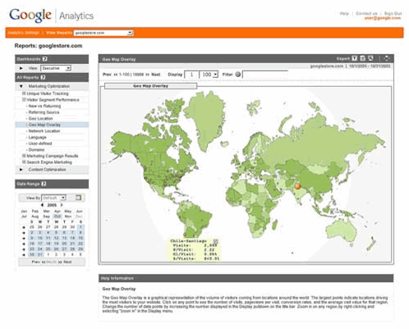
Task: Go to the next year with the right arrow
Action: (62, 205)
